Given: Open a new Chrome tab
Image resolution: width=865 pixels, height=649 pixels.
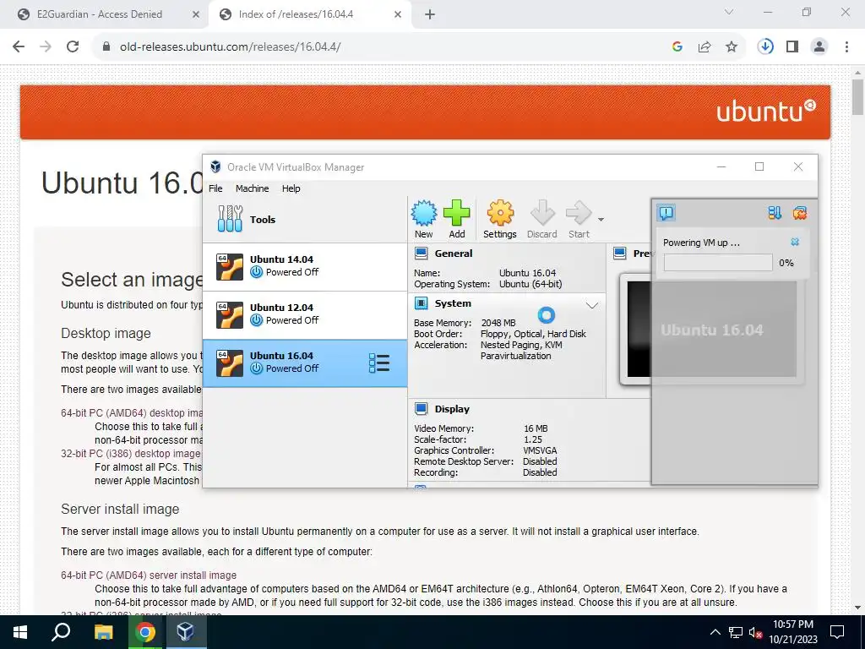Looking at the screenshot, I should [430, 15].
